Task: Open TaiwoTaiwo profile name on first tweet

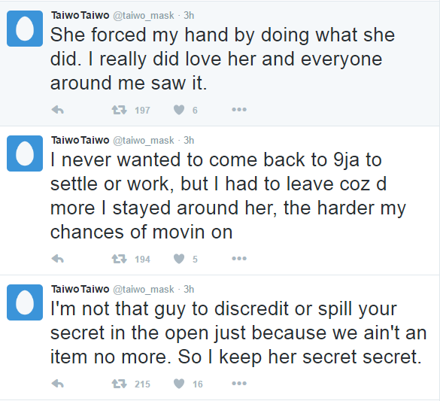Action: click(80, 15)
